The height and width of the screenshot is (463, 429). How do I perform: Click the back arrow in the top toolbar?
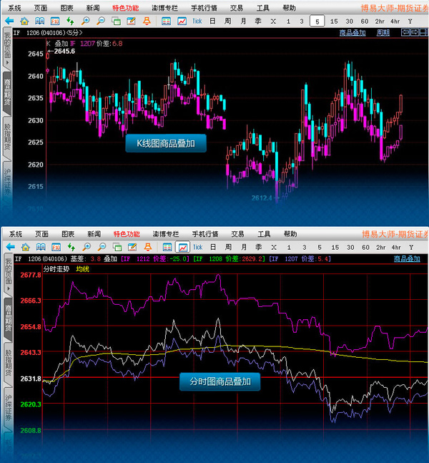tap(9, 21)
